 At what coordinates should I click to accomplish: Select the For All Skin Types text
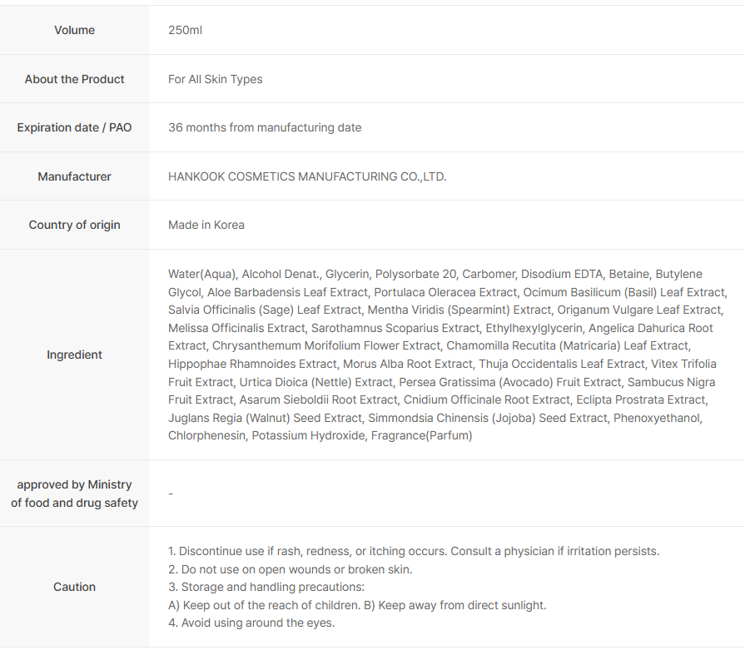[215, 79]
